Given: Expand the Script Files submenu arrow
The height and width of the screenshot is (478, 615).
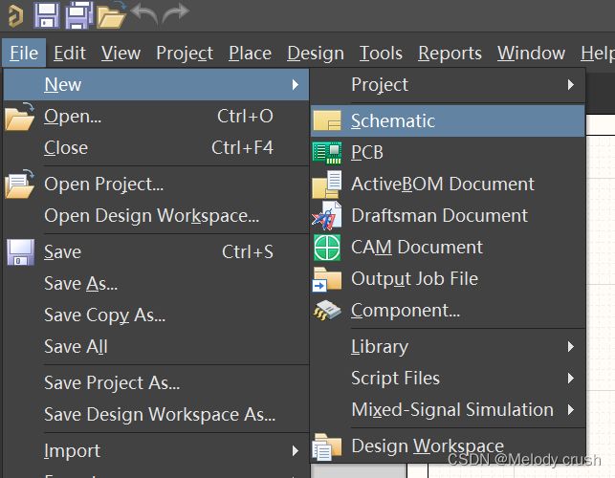Looking at the screenshot, I should 571,378.
